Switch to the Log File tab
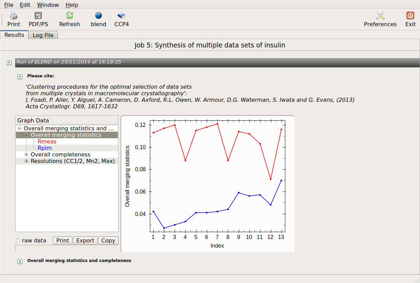The width and height of the screenshot is (420, 283). coord(43,35)
